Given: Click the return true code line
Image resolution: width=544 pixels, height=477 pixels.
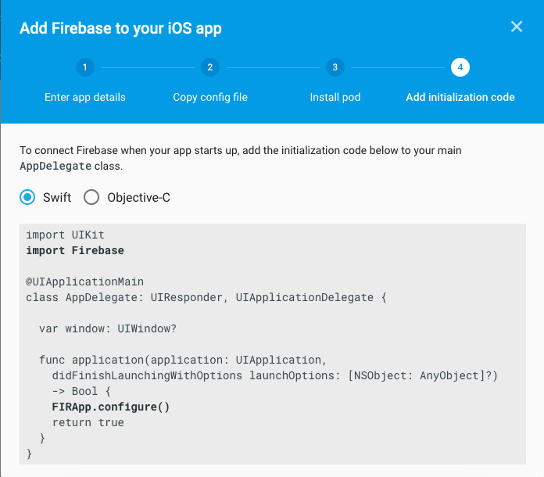Looking at the screenshot, I should pos(88,422).
